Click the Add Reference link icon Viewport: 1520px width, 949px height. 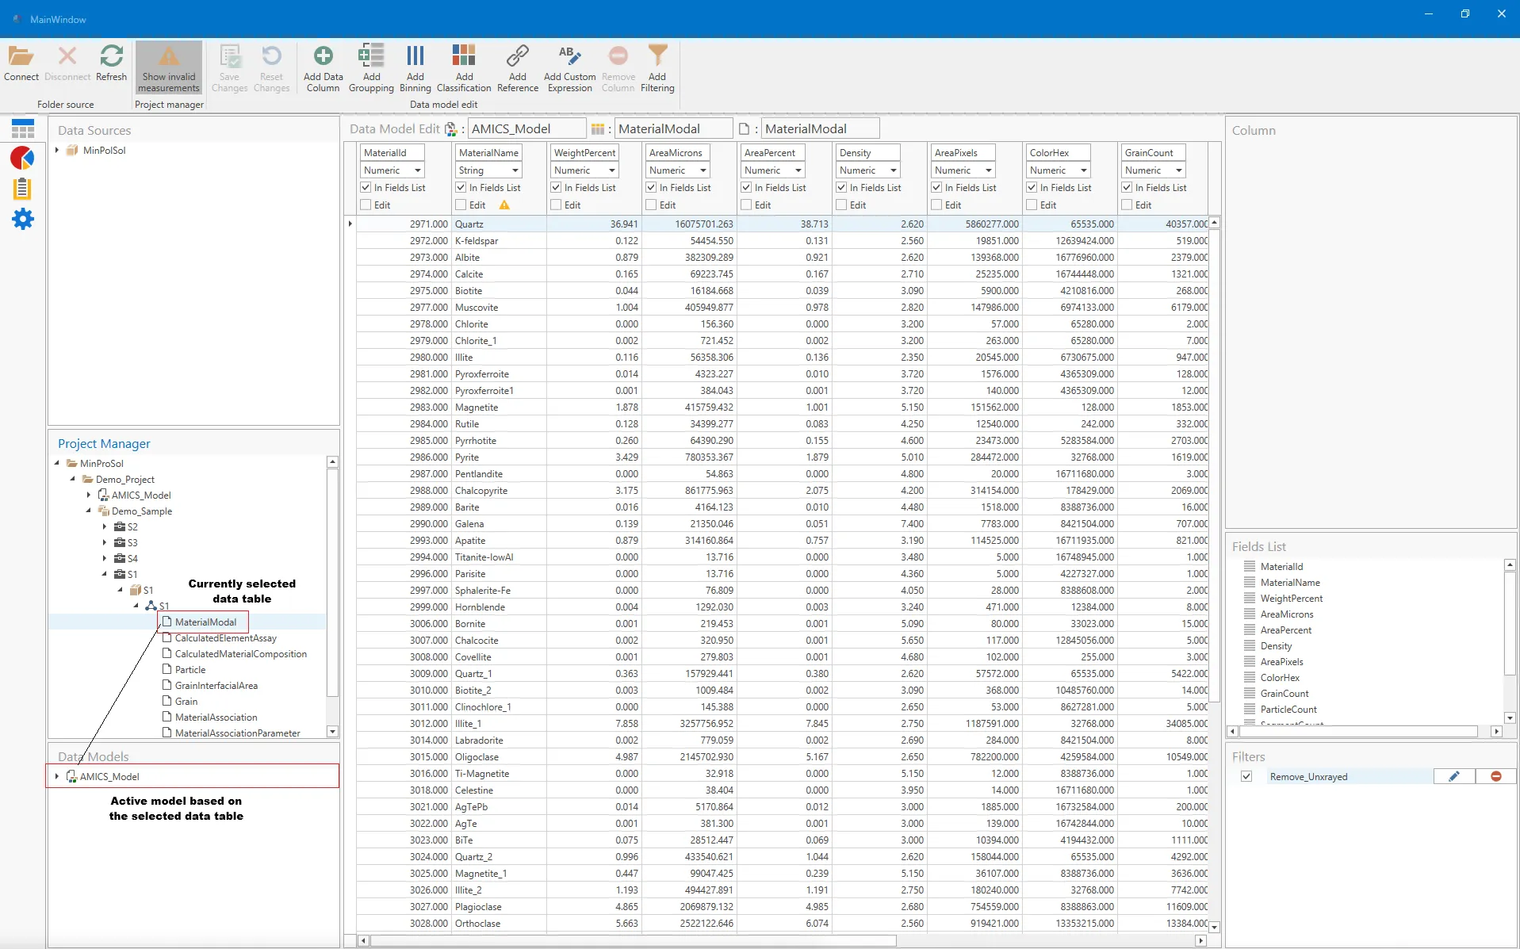(x=518, y=55)
